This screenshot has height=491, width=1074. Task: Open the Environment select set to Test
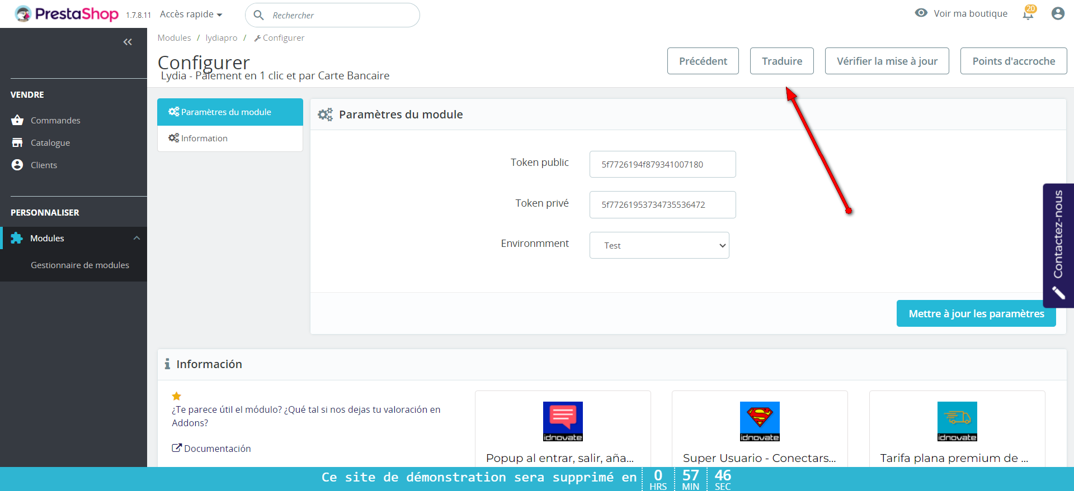[x=660, y=245]
